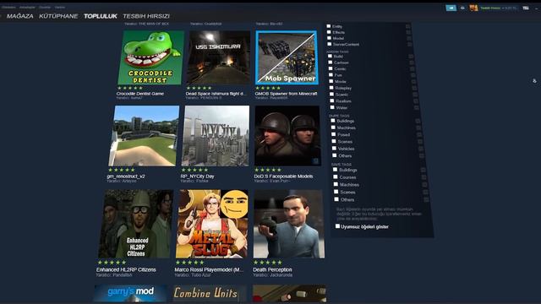This screenshot has width=541, height=304.
Task: Open the DoD:S Faceposable Models link
Action: (x=284, y=176)
